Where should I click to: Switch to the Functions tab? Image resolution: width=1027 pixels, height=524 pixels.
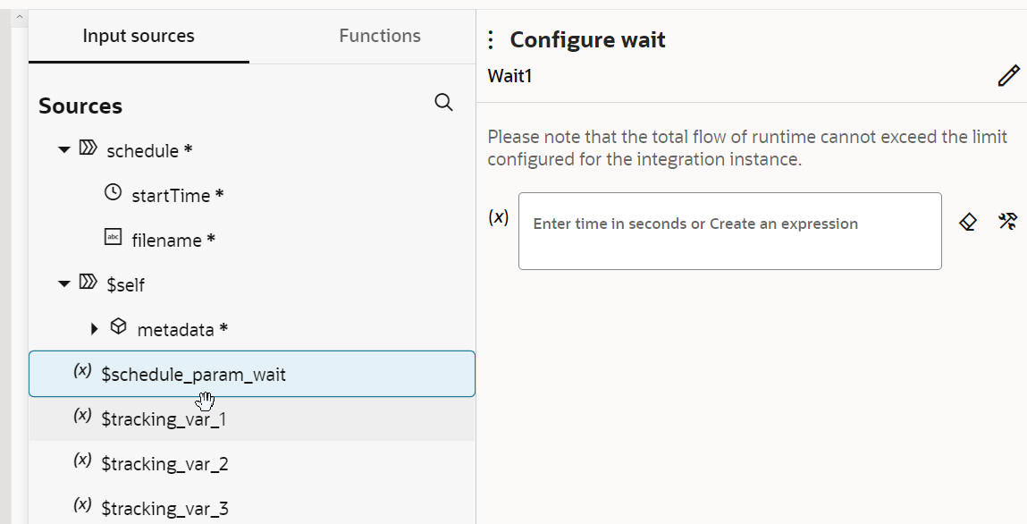pyautogui.click(x=380, y=37)
